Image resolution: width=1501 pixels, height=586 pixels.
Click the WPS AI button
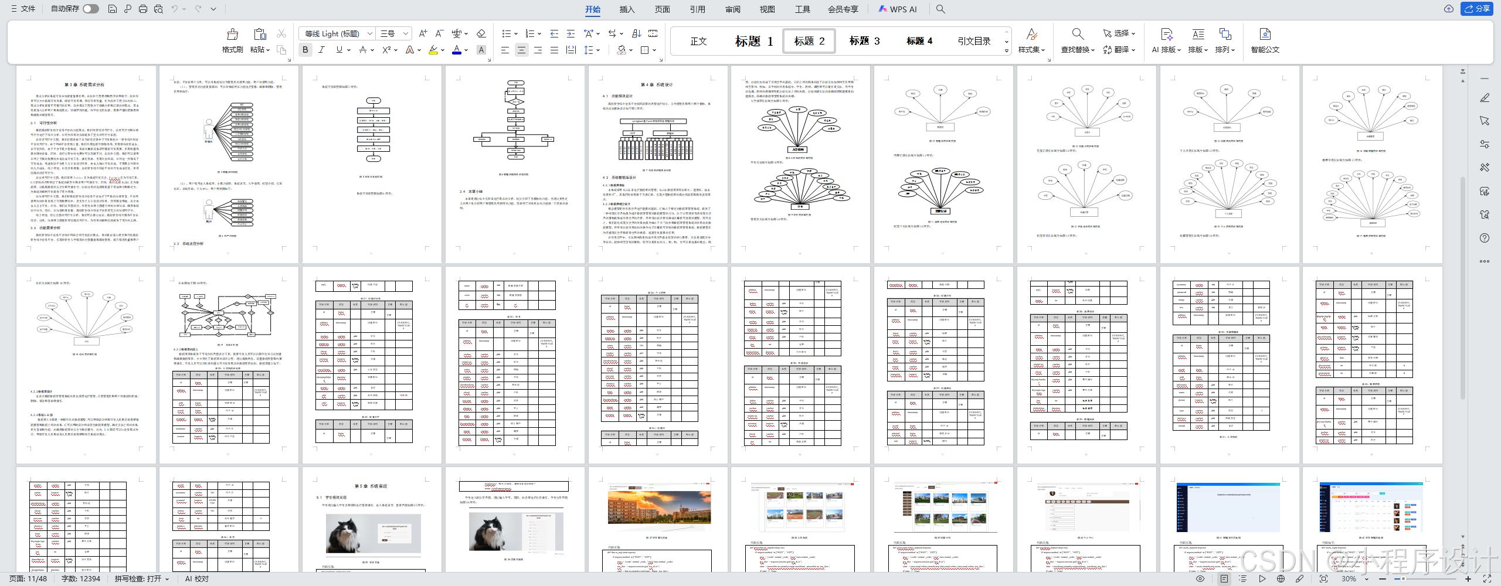[898, 9]
